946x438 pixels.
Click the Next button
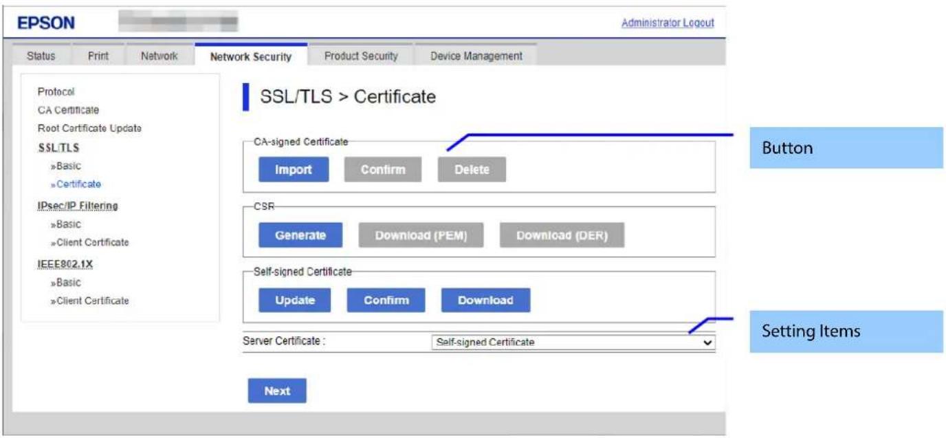[x=277, y=391]
